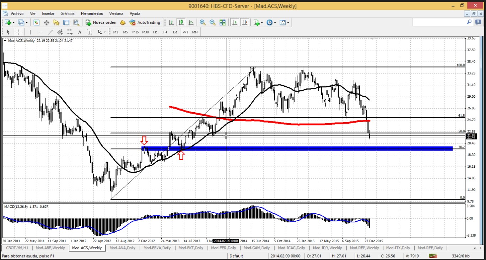Viewport: 486px width, 260px height.
Task: Open the MetaEditor book icon
Action: pyautogui.click(x=123, y=22)
